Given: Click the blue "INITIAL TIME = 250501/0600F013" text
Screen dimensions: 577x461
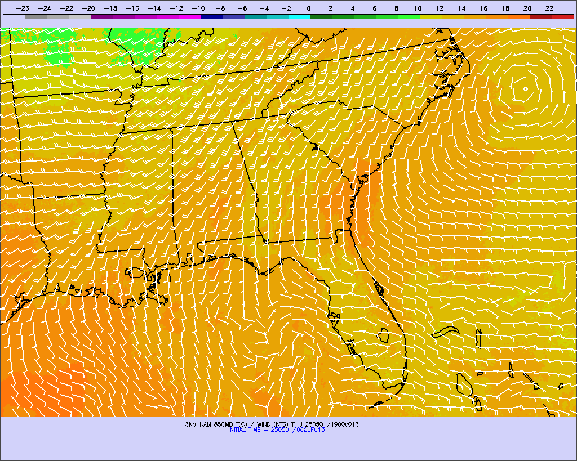Looking at the screenshot, I should [276, 429].
